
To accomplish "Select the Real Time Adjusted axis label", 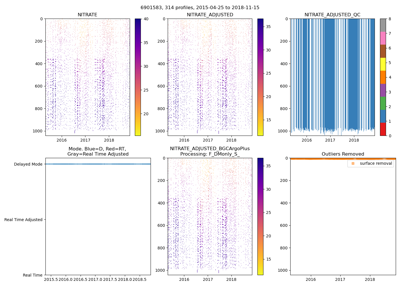I will [x=23, y=220].
